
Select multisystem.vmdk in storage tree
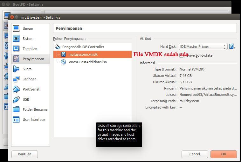93,54
